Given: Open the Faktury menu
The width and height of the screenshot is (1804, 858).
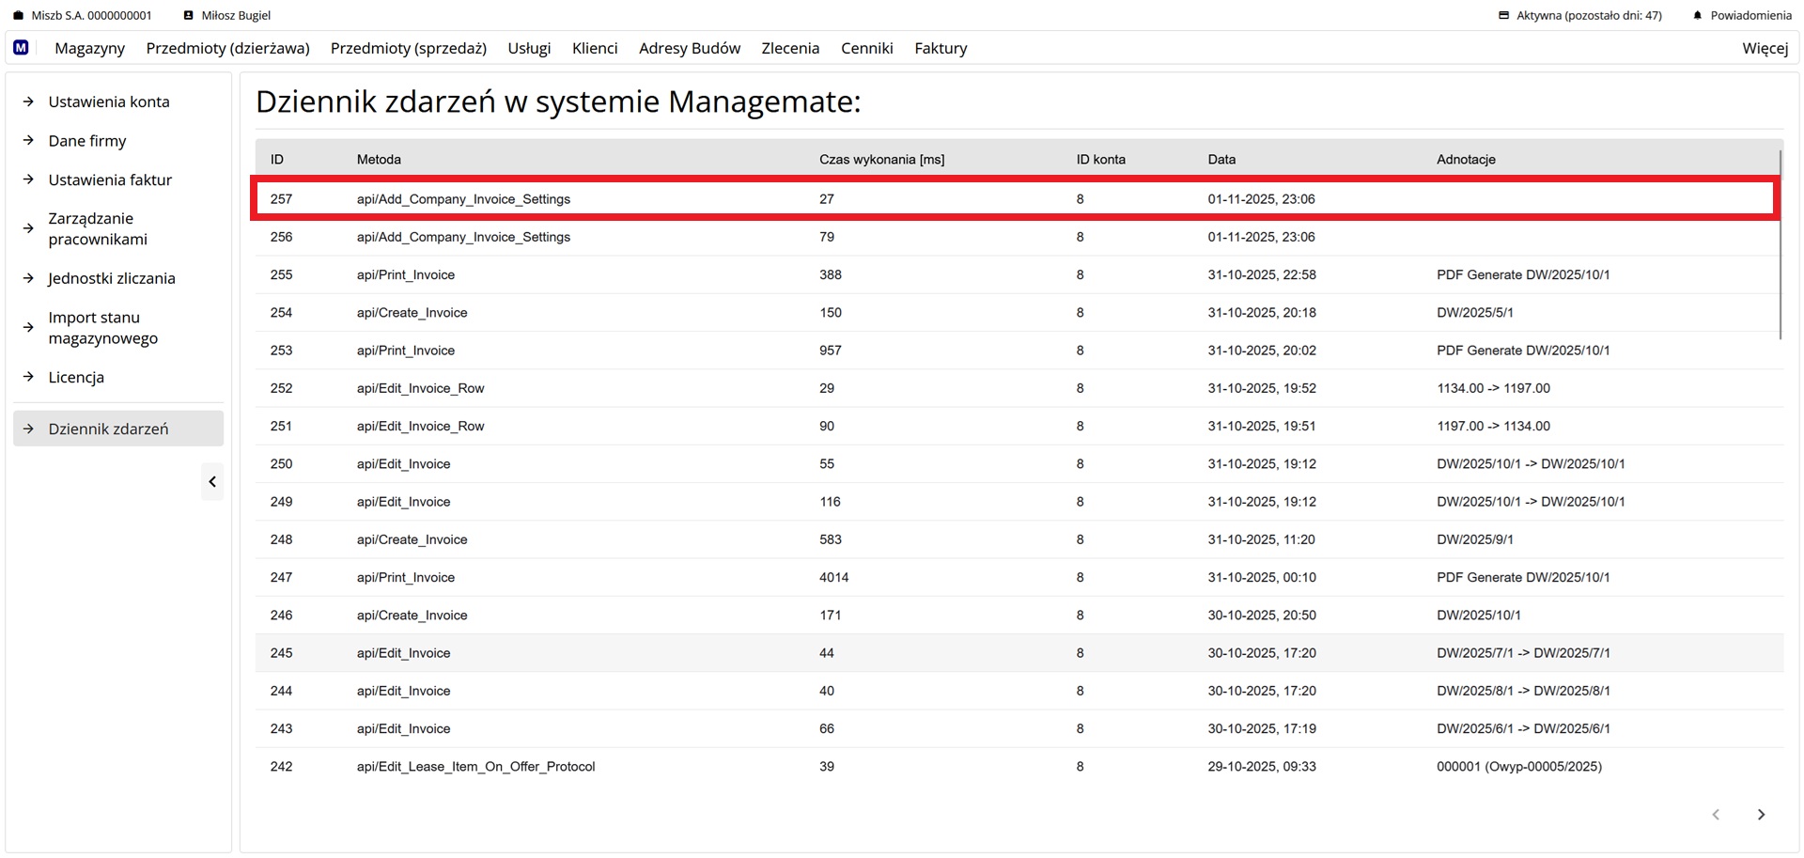Looking at the screenshot, I should (x=941, y=48).
